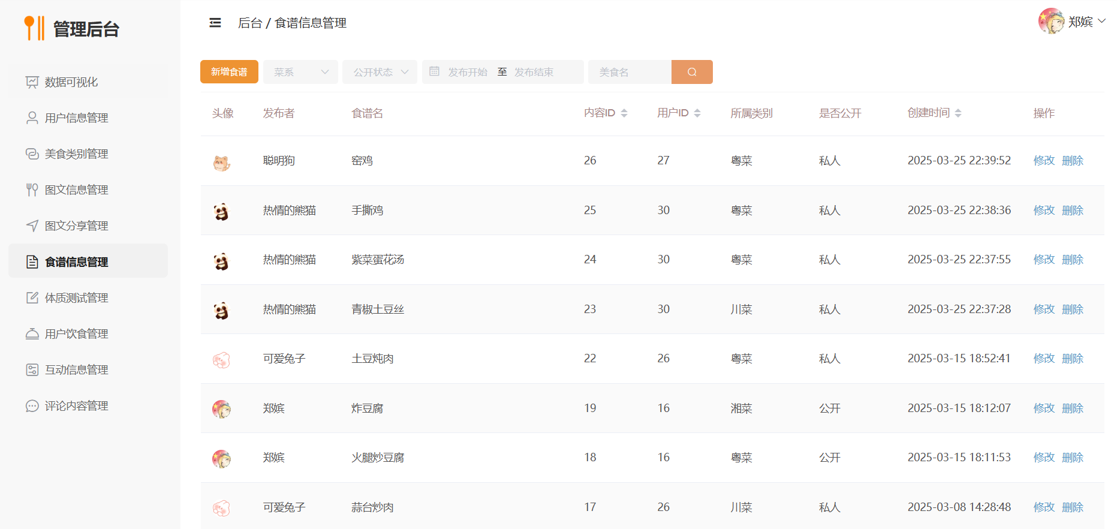Click the 图文信息管理 fork-spoon icon

click(32, 190)
